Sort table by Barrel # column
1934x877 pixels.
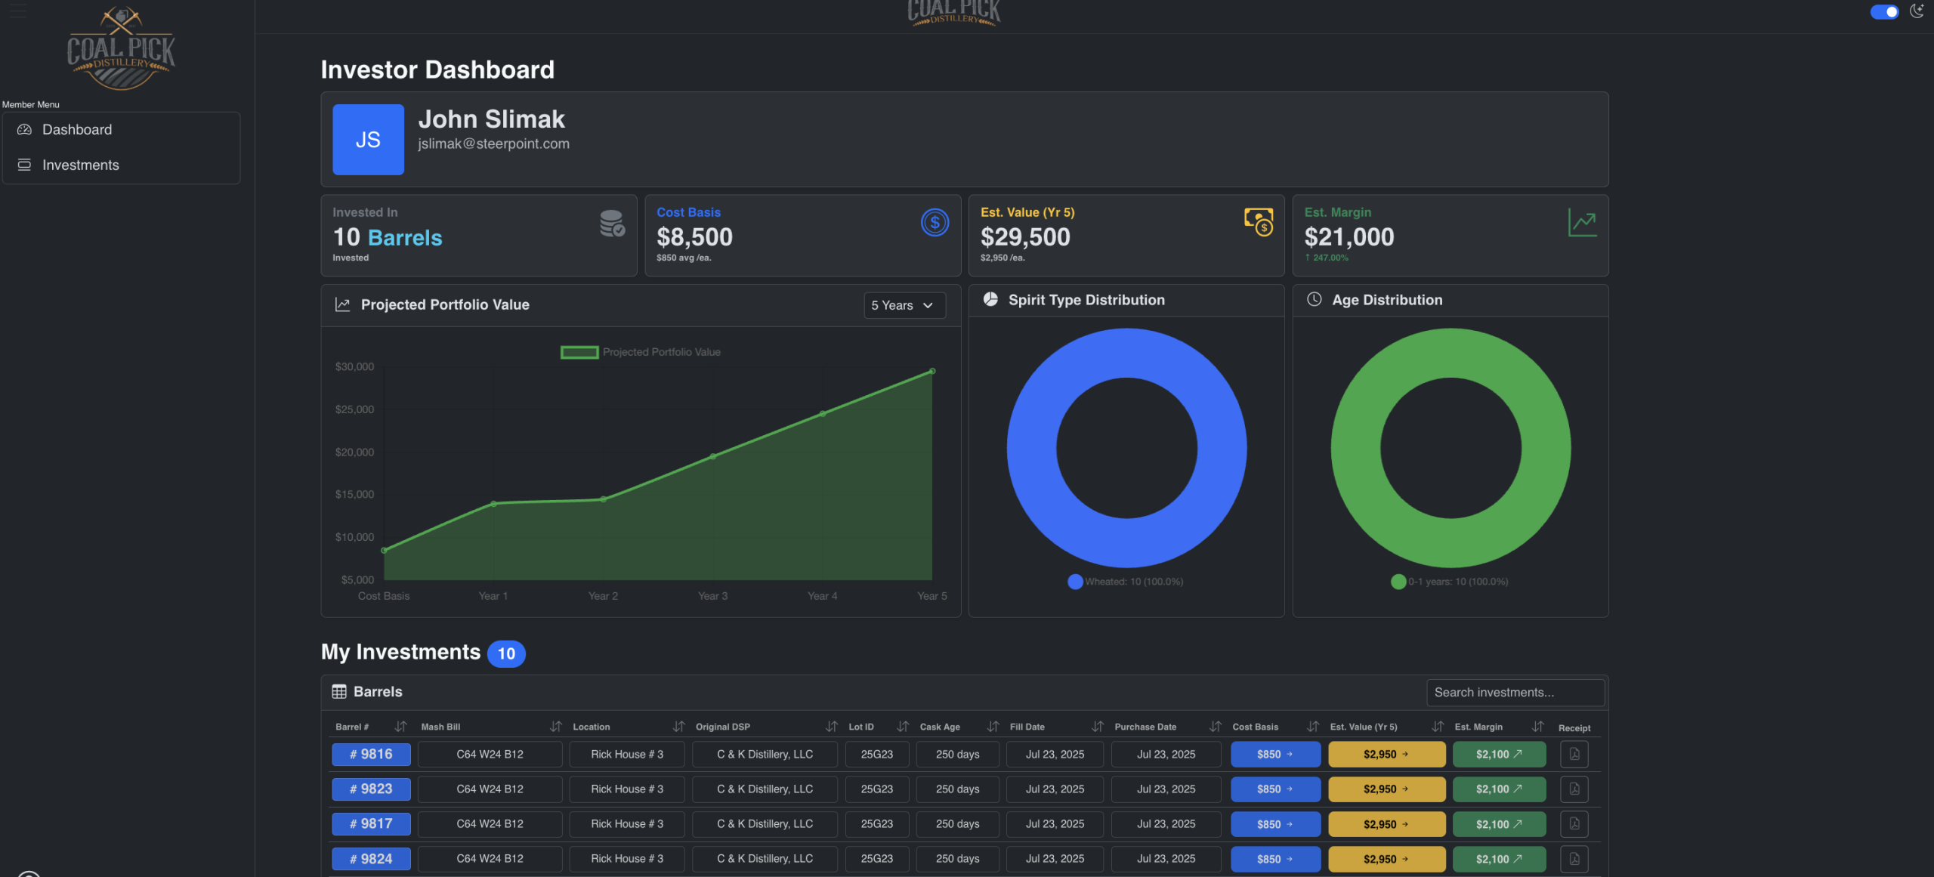(400, 727)
